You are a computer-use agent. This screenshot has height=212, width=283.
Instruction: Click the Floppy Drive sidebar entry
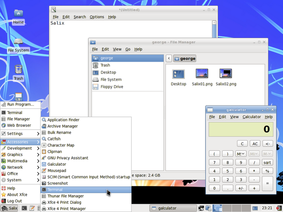pos(111,87)
